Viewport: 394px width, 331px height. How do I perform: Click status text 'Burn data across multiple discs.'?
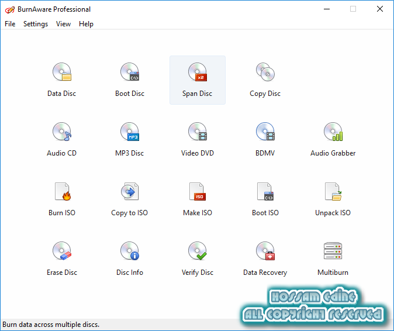coord(51,325)
